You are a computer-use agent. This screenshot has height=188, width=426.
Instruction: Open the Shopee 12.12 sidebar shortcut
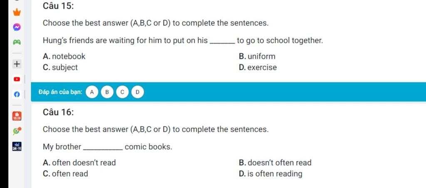[x=17, y=116]
